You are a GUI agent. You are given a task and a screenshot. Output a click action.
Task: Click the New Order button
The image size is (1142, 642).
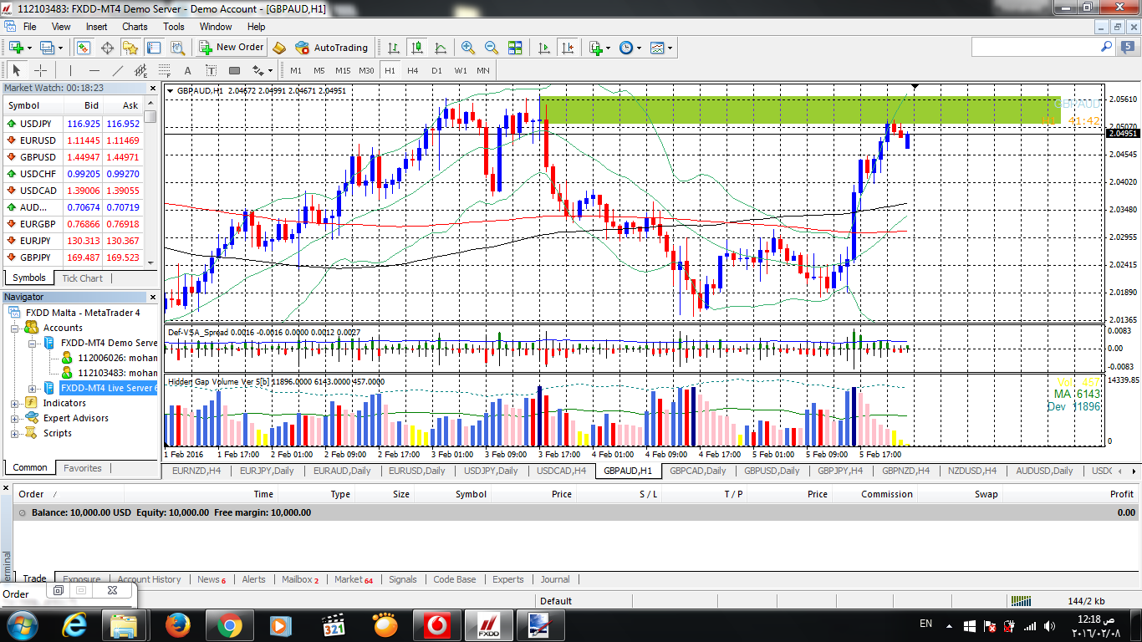click(x=232, y=48)
